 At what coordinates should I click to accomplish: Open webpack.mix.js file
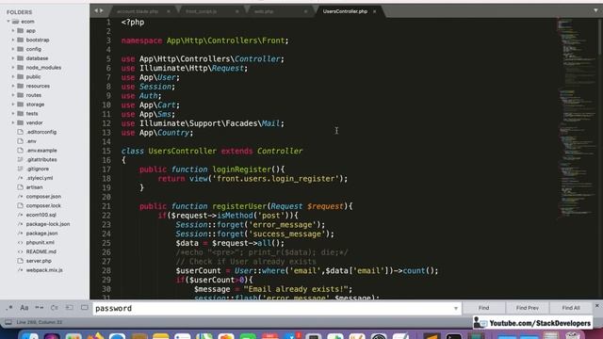44,270
